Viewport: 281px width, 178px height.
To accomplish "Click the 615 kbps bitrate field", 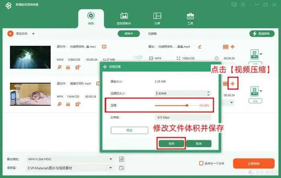I will tap(183, 117).
